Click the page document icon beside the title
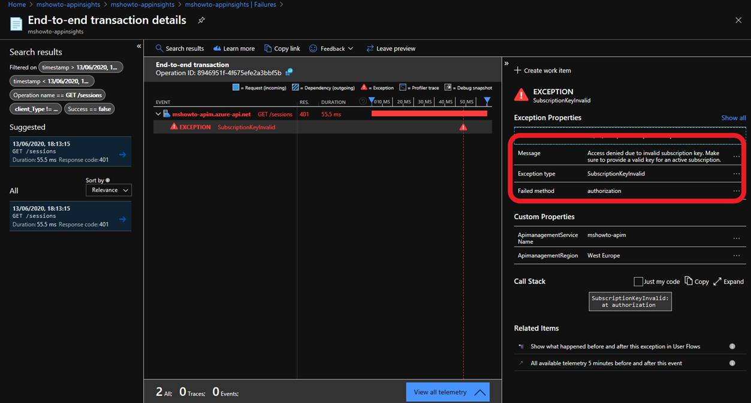The width and height of the screenshot is (751, 403). (16, 24)
